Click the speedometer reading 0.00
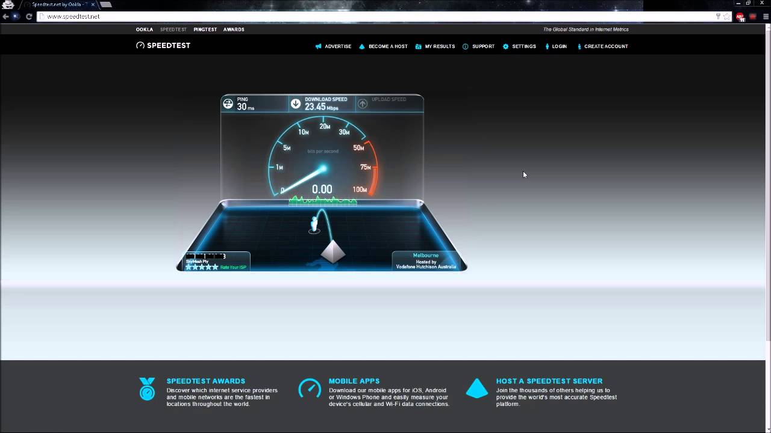 tap(322, 189)
